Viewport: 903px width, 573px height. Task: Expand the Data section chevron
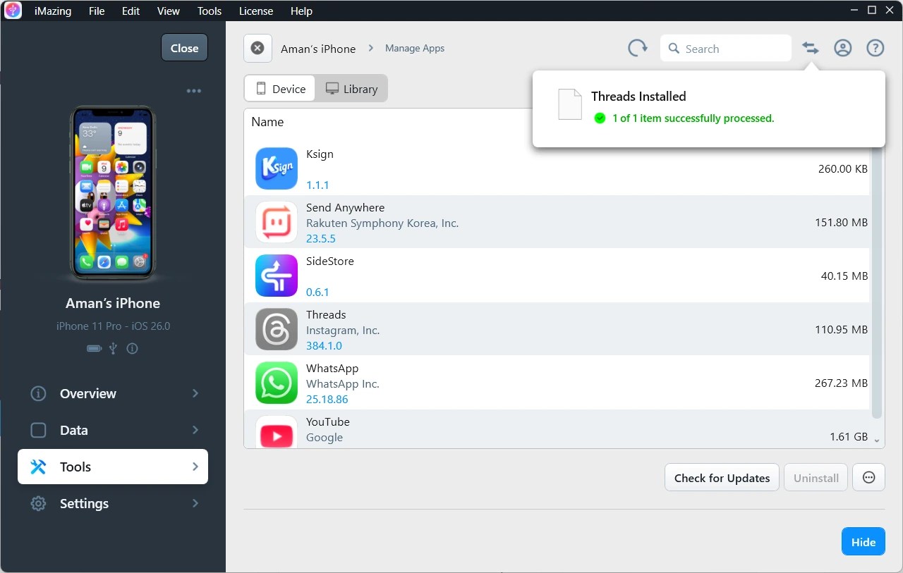[x=195, y=430]
